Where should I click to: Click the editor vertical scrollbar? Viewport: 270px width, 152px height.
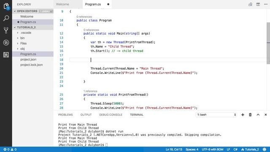pos(268,43)
